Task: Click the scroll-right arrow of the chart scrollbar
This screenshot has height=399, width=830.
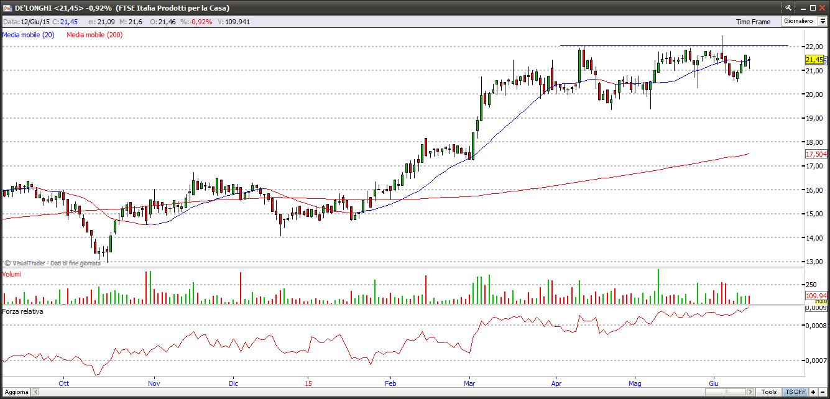Action: click(x=750, y=392)
